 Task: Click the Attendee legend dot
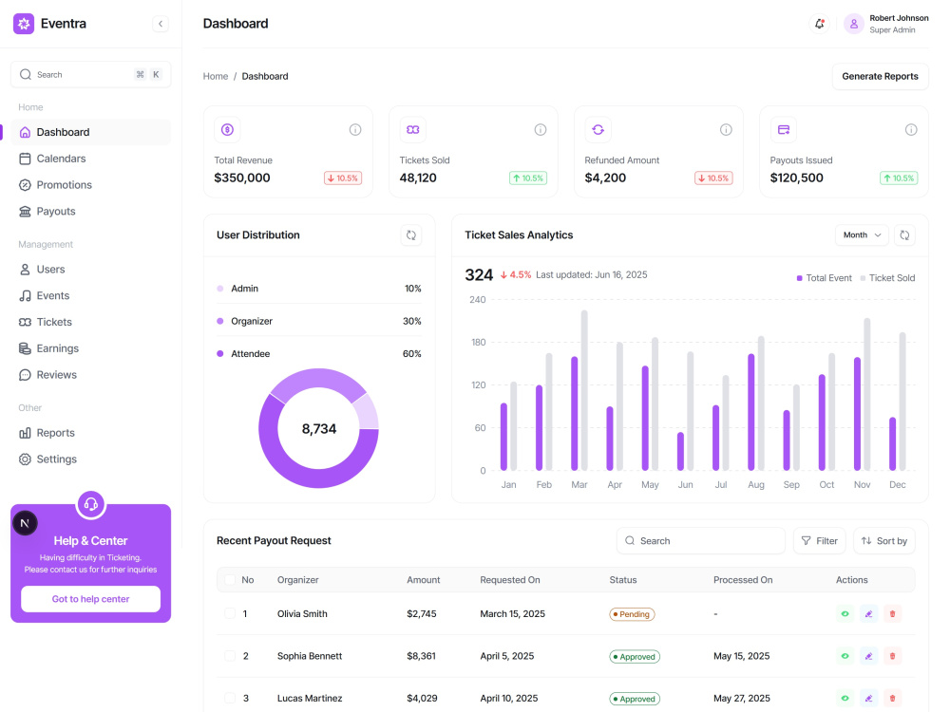click(220, 353)
